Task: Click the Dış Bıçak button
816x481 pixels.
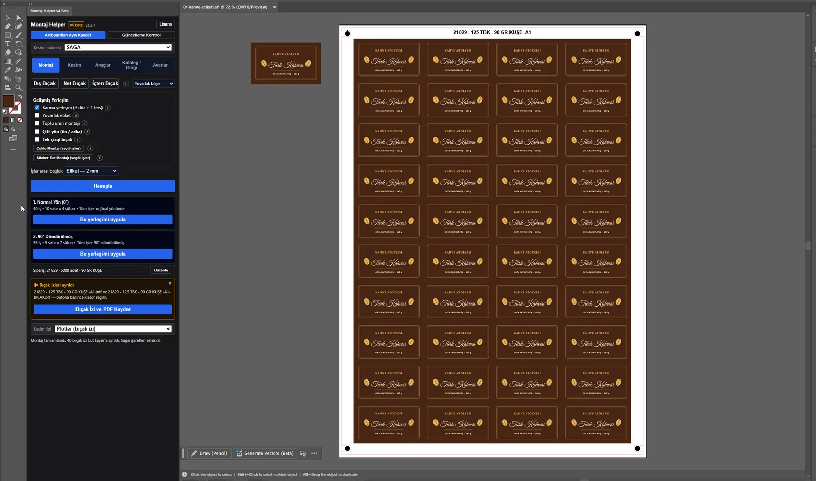Action: click(44, 83)
